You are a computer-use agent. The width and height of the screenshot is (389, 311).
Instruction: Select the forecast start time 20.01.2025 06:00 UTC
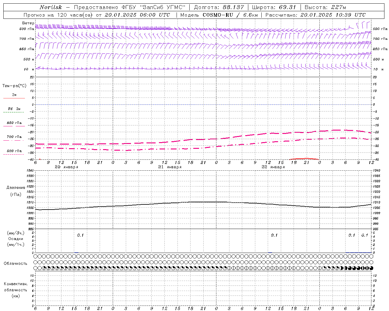[x=137, y=15]
